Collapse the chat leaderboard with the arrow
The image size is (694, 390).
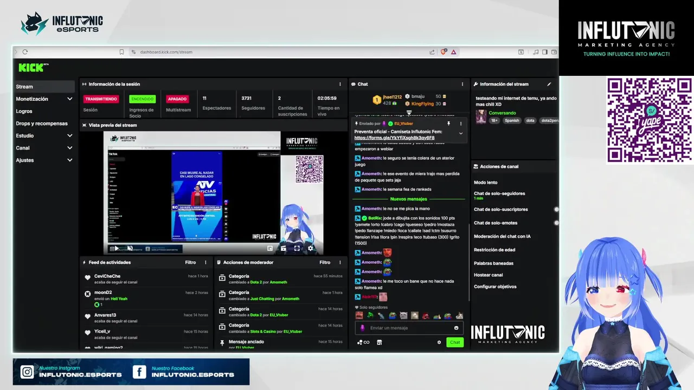pyautogui.click(x=409, y=113)
